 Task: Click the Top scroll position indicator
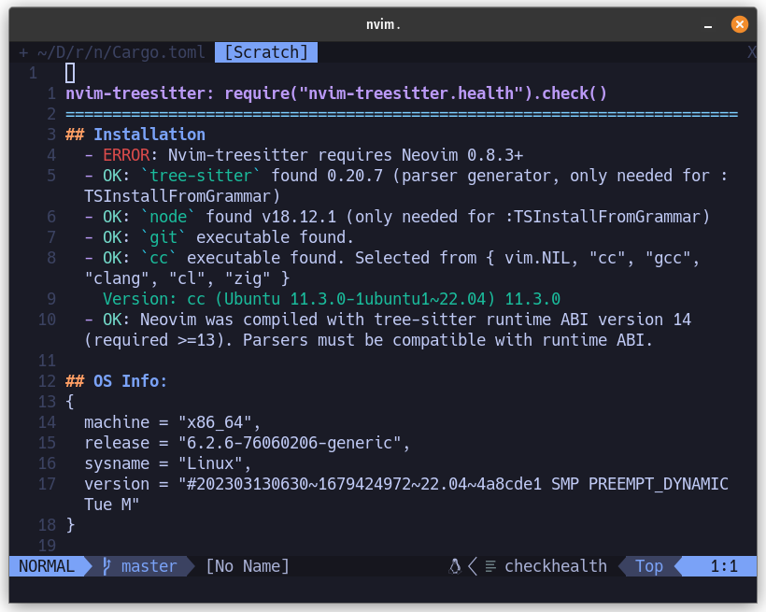(x=648, y=566)
